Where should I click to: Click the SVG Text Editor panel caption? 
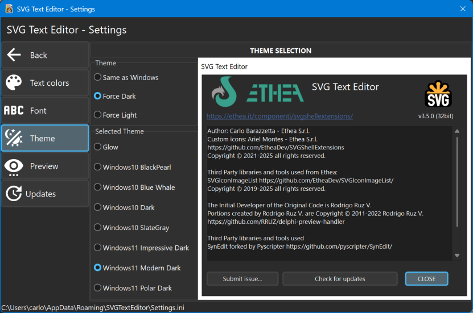(x=224, y=66)
